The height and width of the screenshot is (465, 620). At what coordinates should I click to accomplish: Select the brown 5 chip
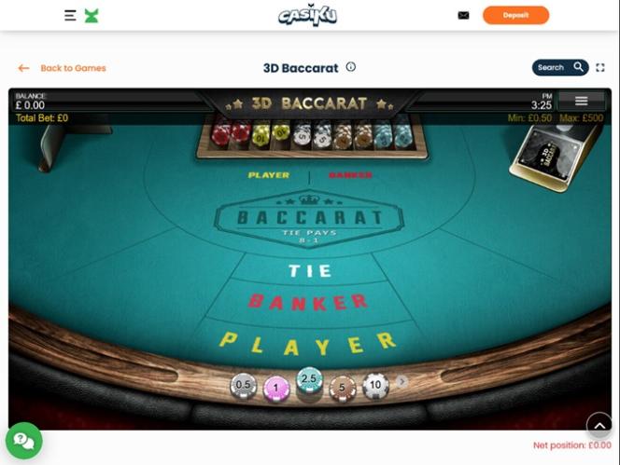click(342, 389)
